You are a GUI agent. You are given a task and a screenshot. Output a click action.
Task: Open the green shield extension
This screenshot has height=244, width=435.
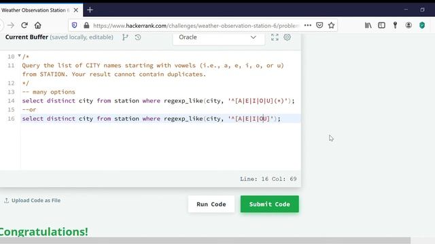pos(422,26)
